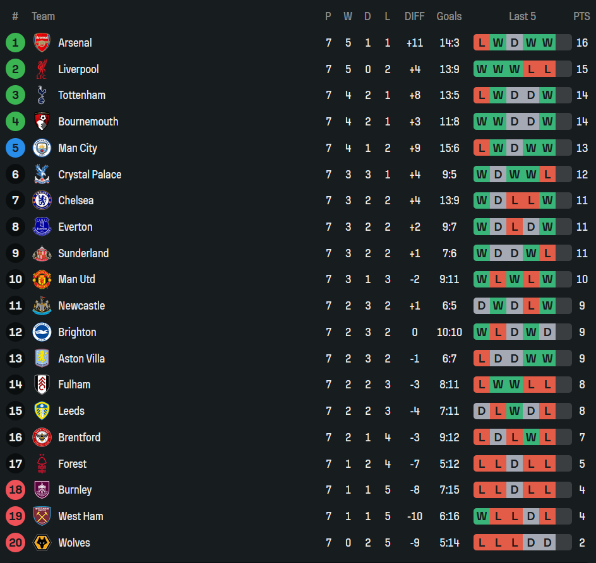
Task: Open the Man Utd crest
Action: (42, 279)
